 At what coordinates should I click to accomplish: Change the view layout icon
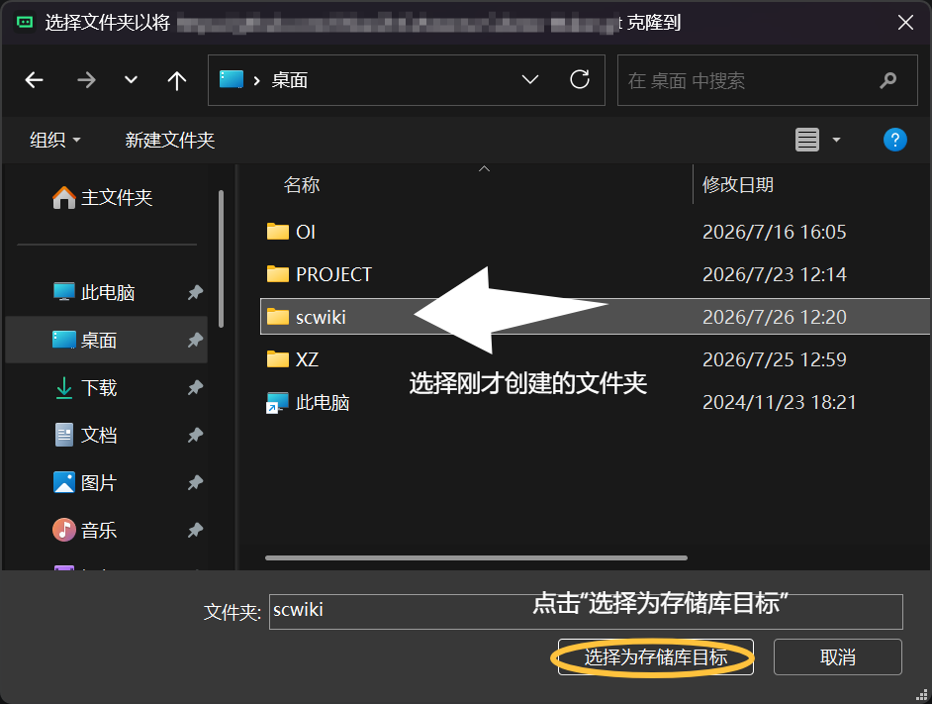point(807,140)
